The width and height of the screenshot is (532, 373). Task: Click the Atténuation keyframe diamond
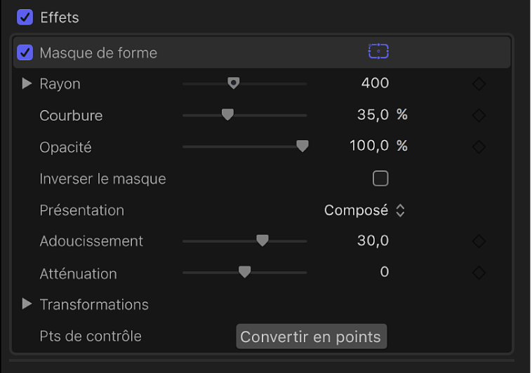coord(479,273)
